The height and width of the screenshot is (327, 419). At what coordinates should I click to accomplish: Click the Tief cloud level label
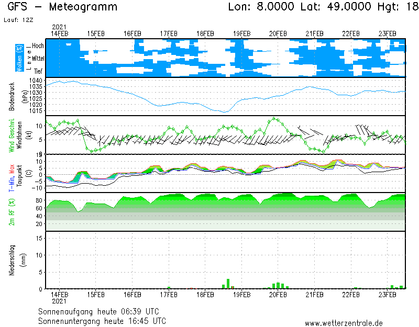coord(38,70)
